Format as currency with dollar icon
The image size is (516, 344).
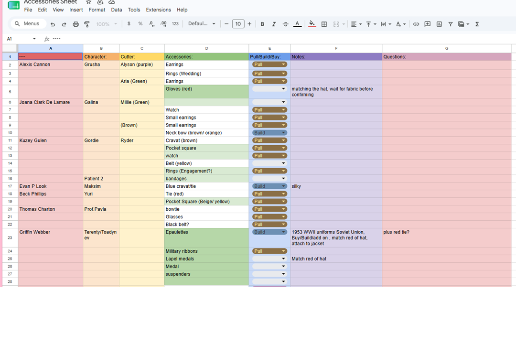click(129, 24)
